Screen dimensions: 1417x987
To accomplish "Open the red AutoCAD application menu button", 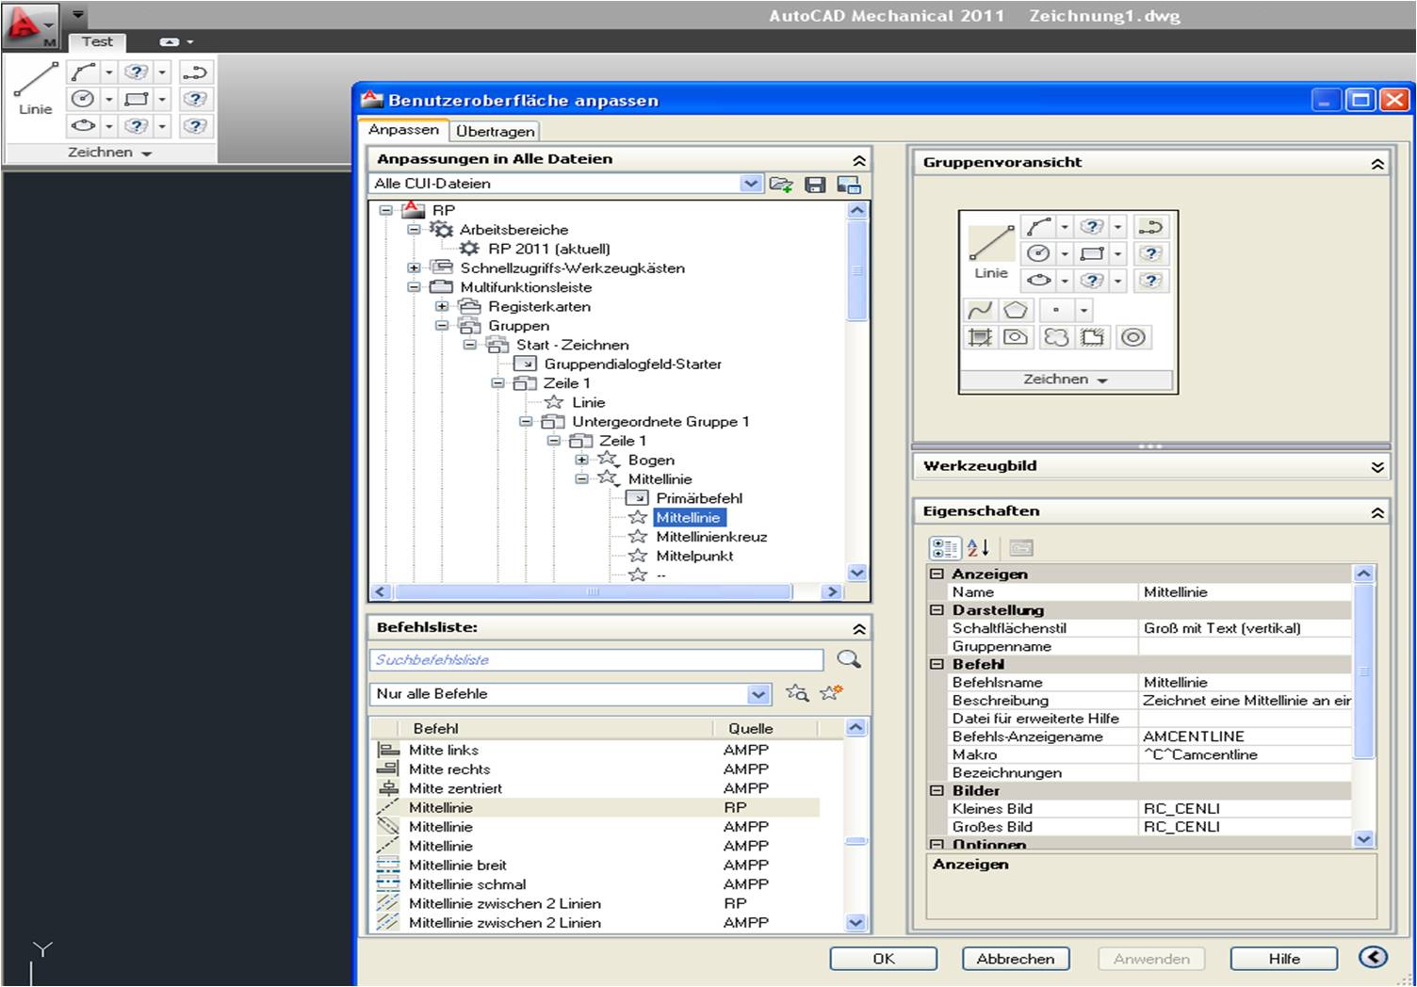I will tap(29, 24).
